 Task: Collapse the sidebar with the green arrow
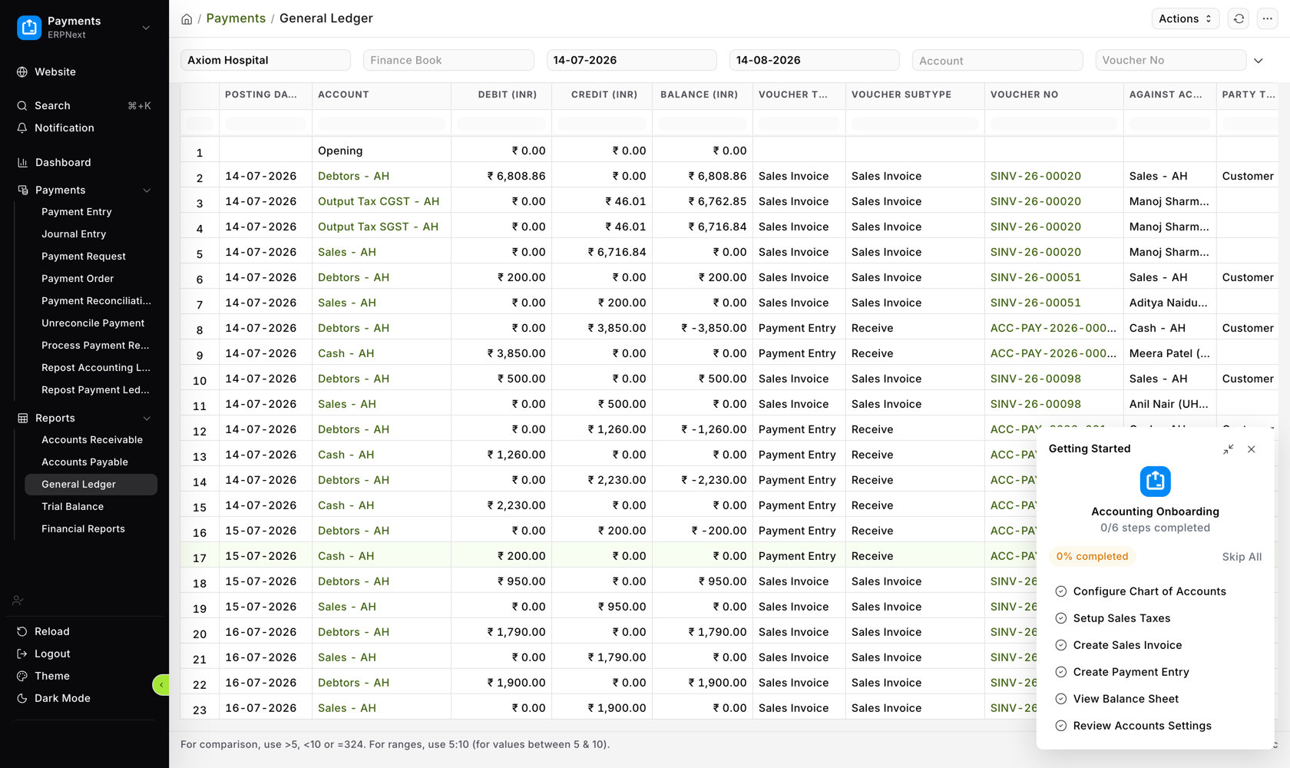(161, 684)
